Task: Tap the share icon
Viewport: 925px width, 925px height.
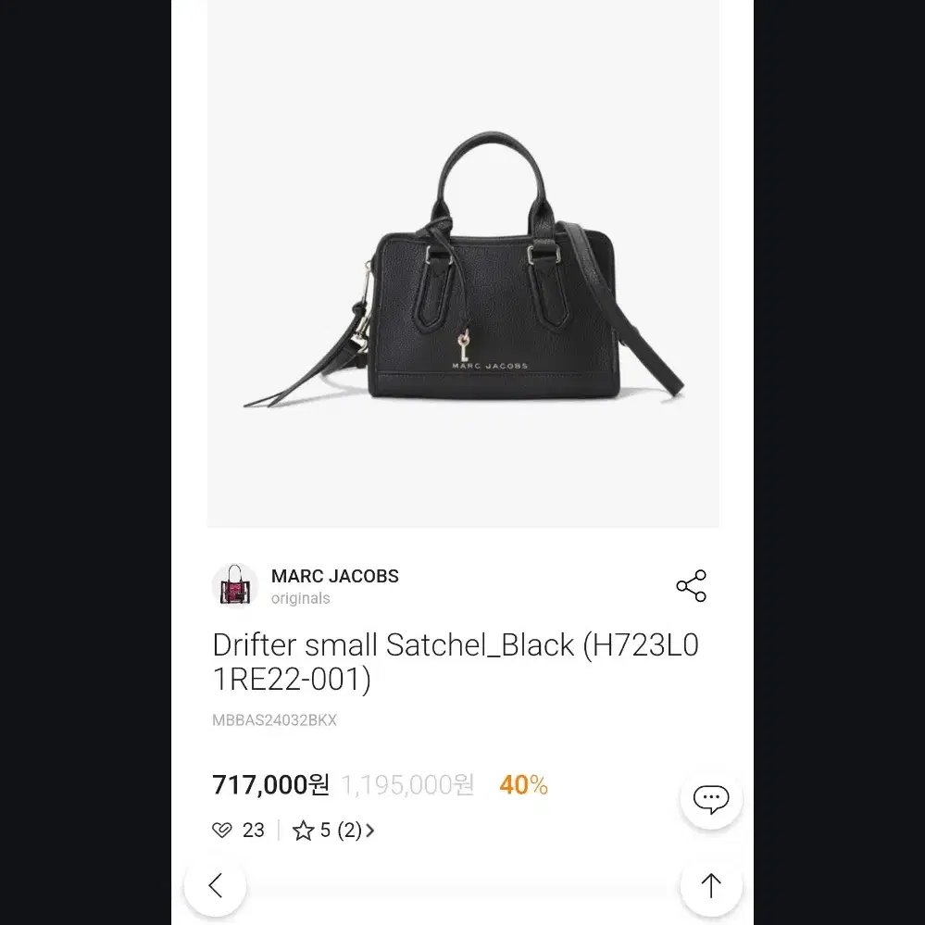Action: (x=691, y=586)
